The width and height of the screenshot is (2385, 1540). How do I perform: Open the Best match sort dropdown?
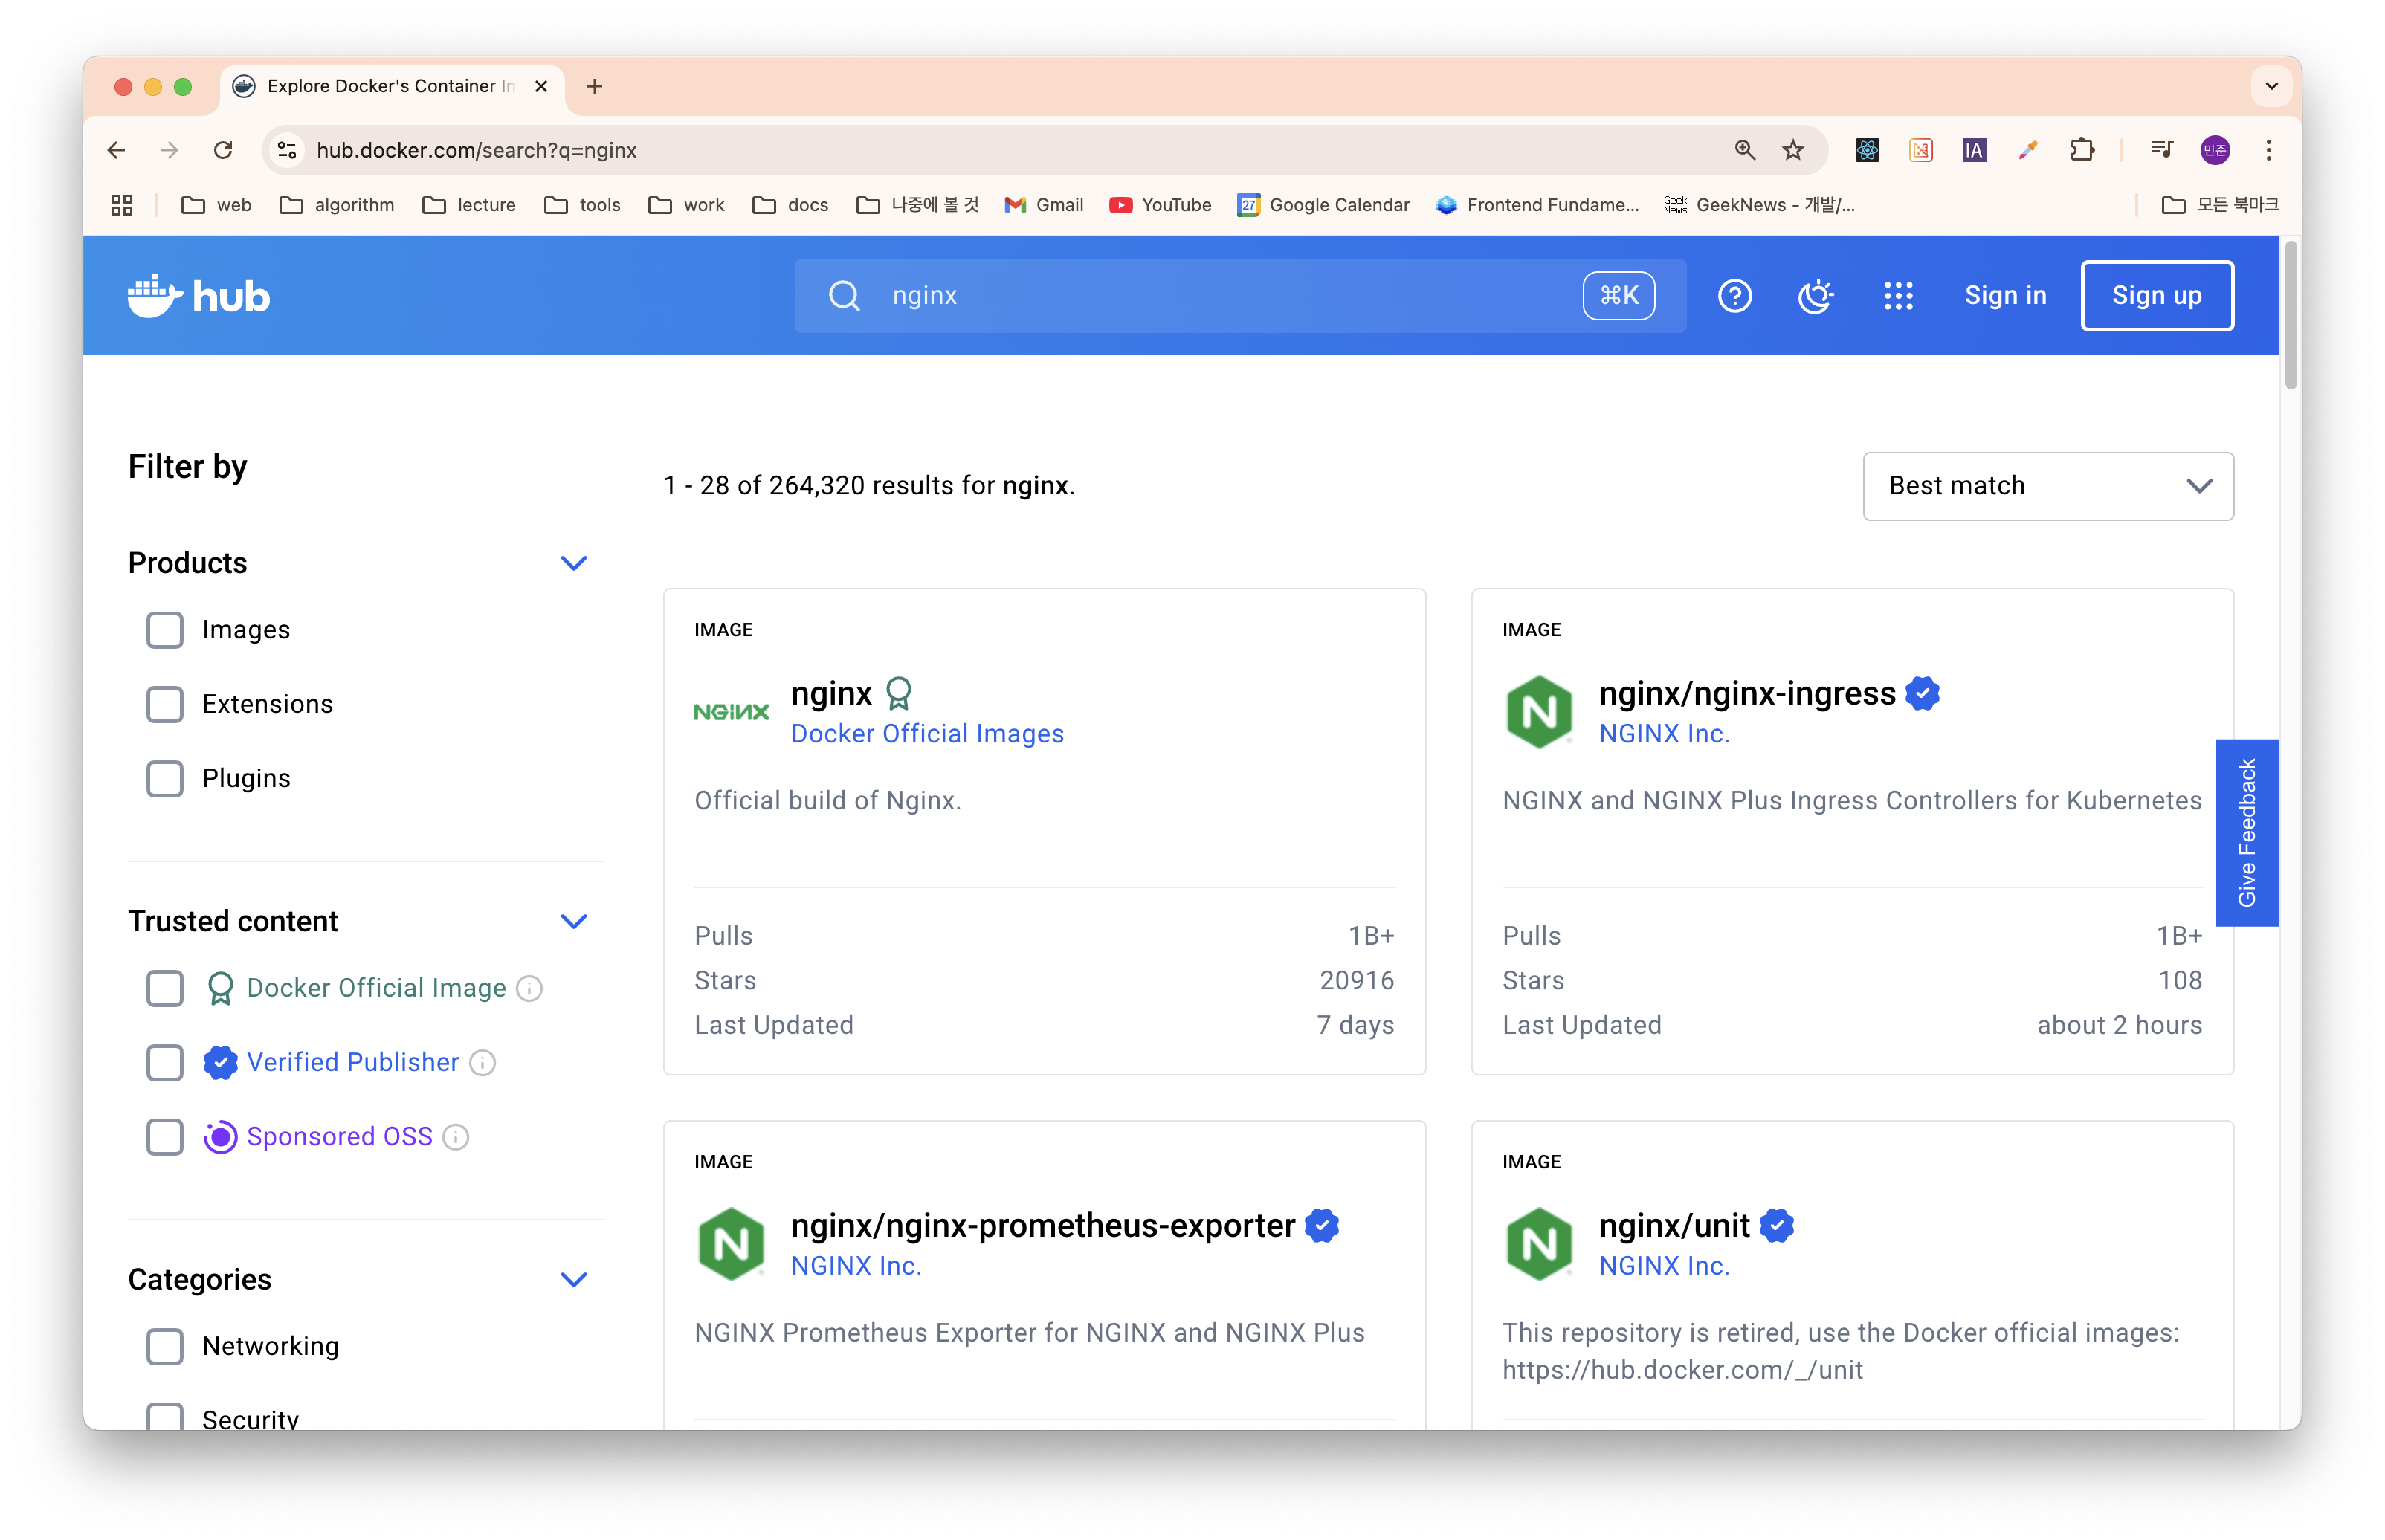pyautogui.click(x=2047, y=486)
